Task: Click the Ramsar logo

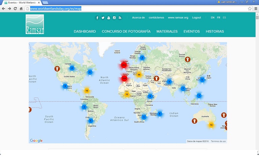Action: [x=35, y=24]
